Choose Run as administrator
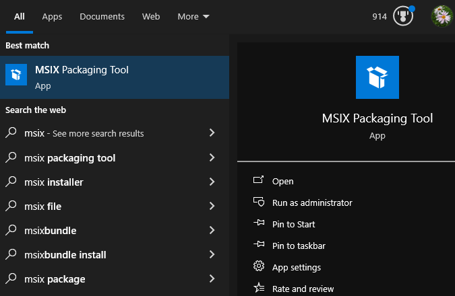 pos(312,202)
